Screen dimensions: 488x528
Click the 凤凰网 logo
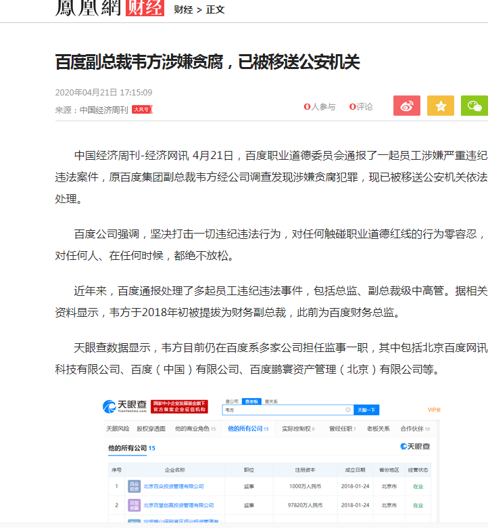[88, 7]
